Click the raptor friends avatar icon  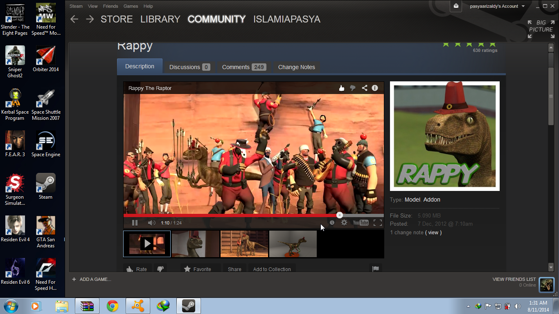tap(546, 285)
